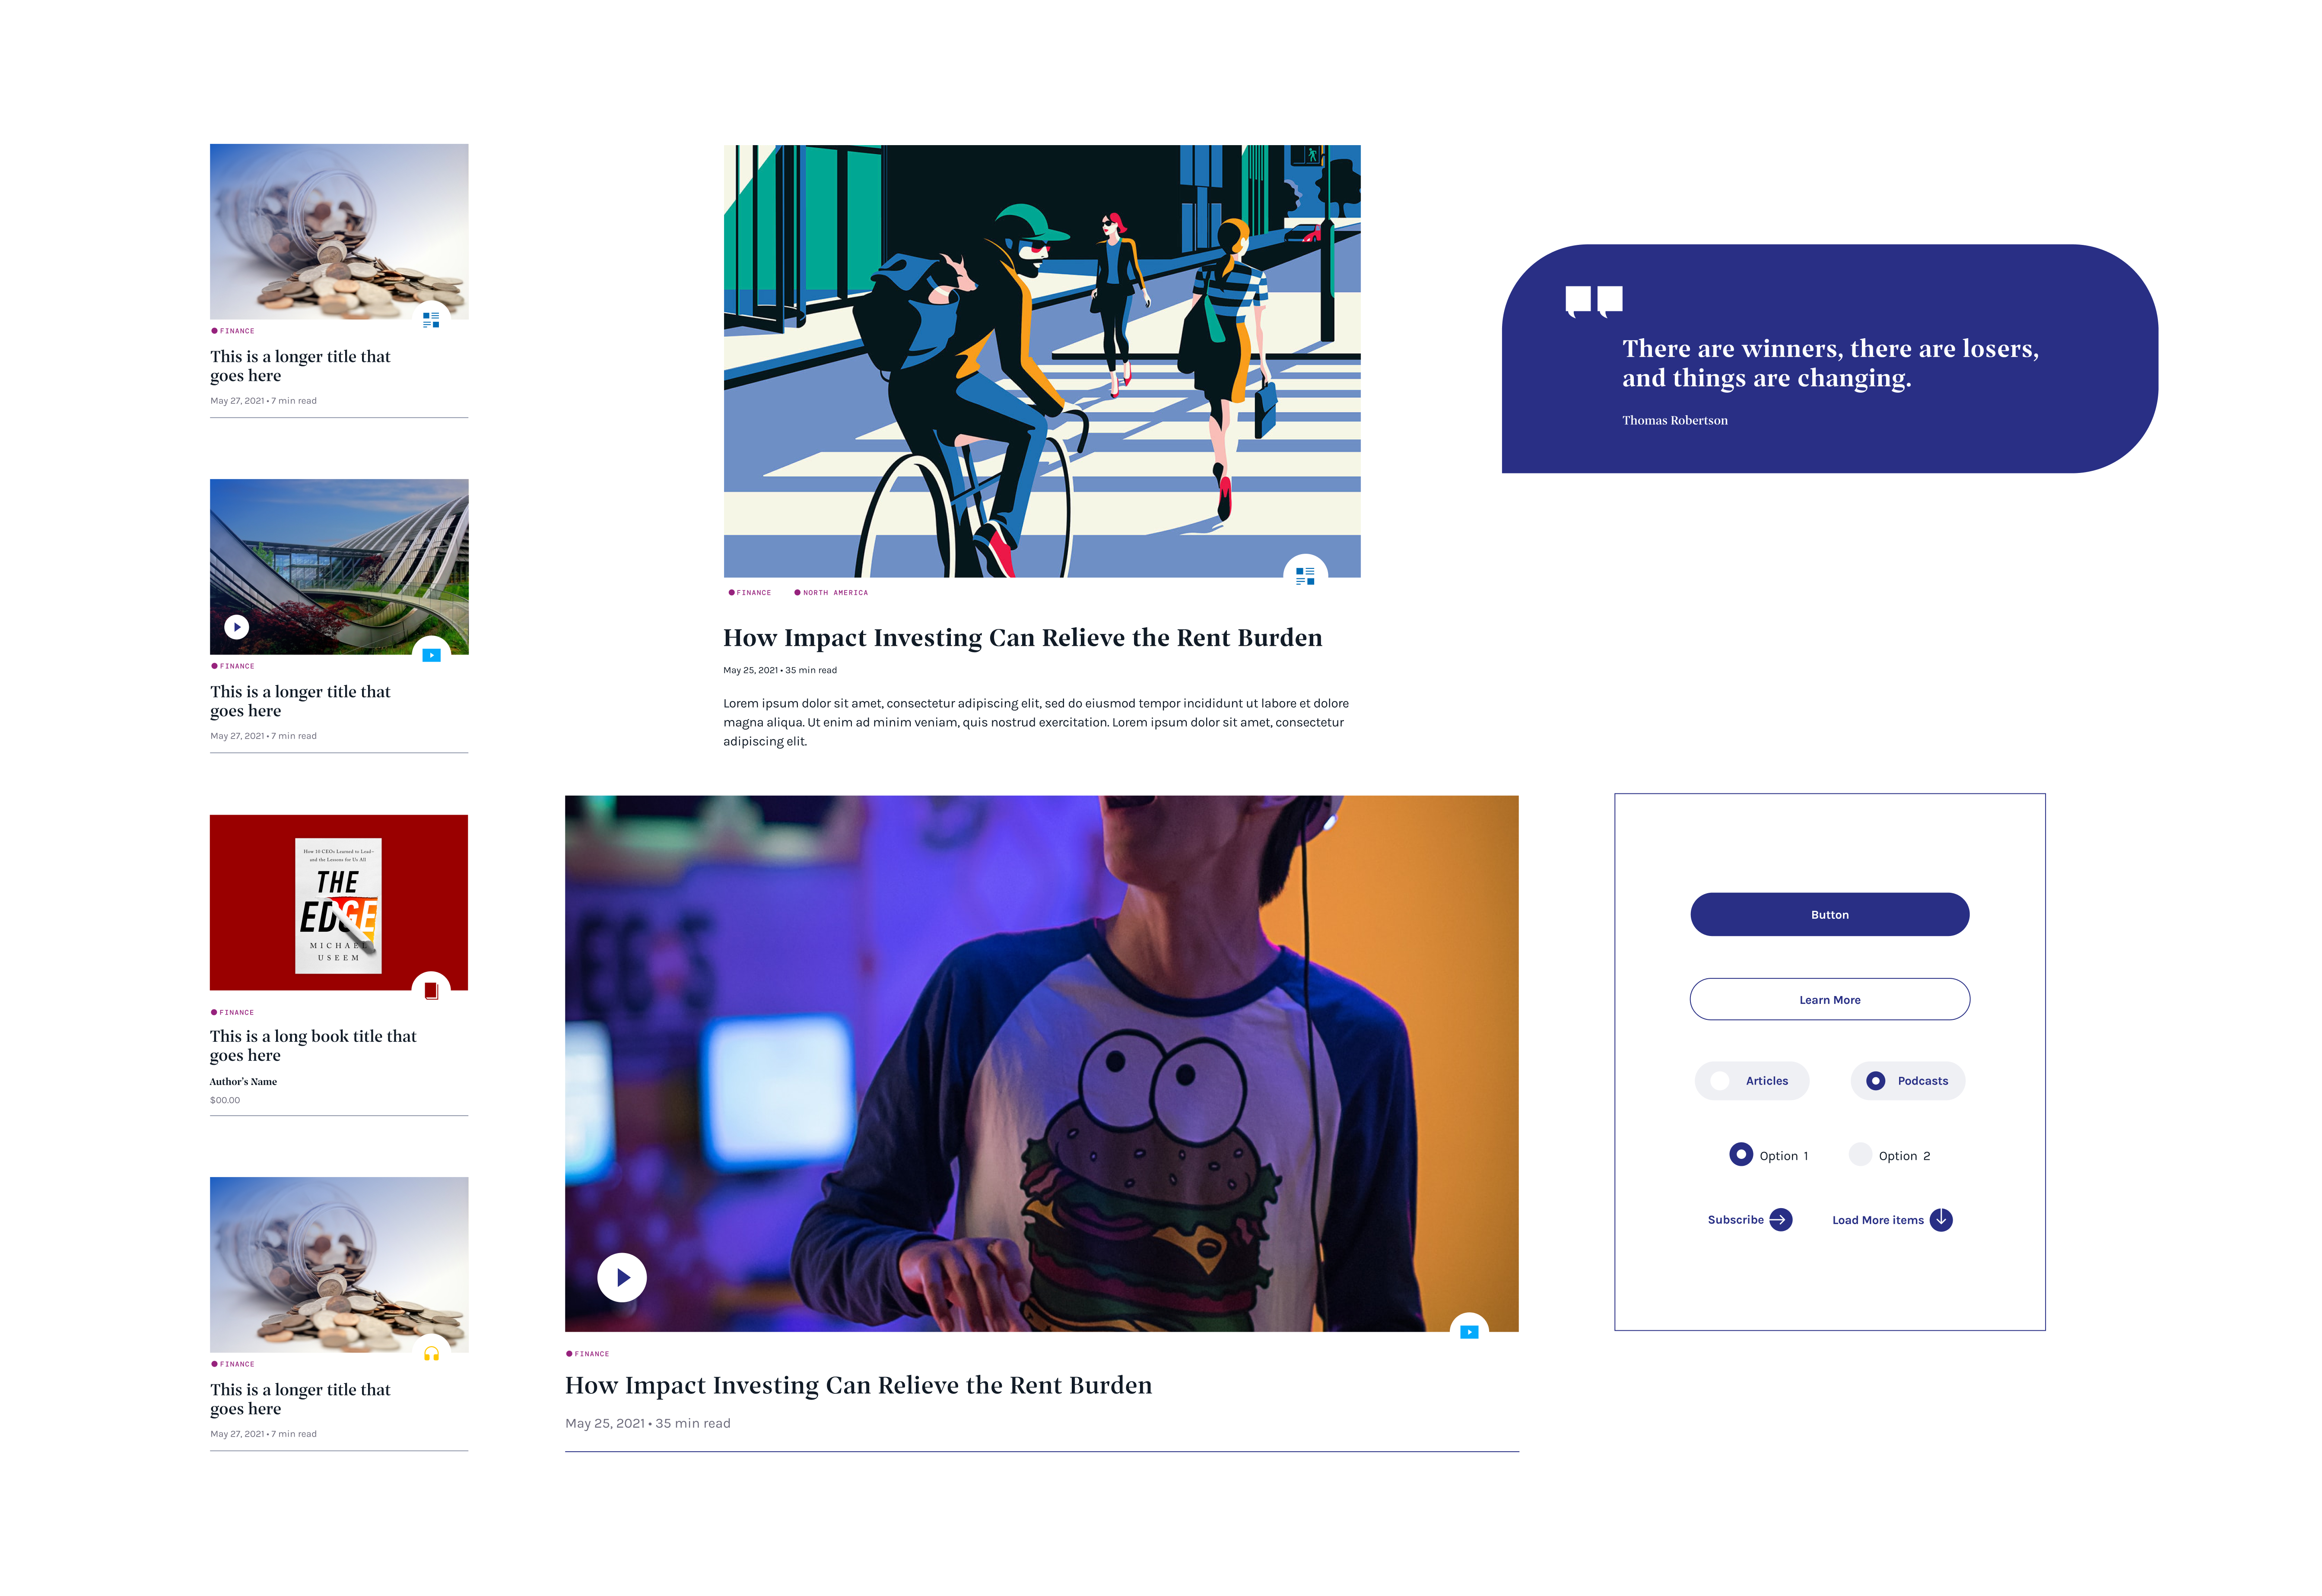
Task: Click the solid blue Button
Action: click(x=1829, y=915)
